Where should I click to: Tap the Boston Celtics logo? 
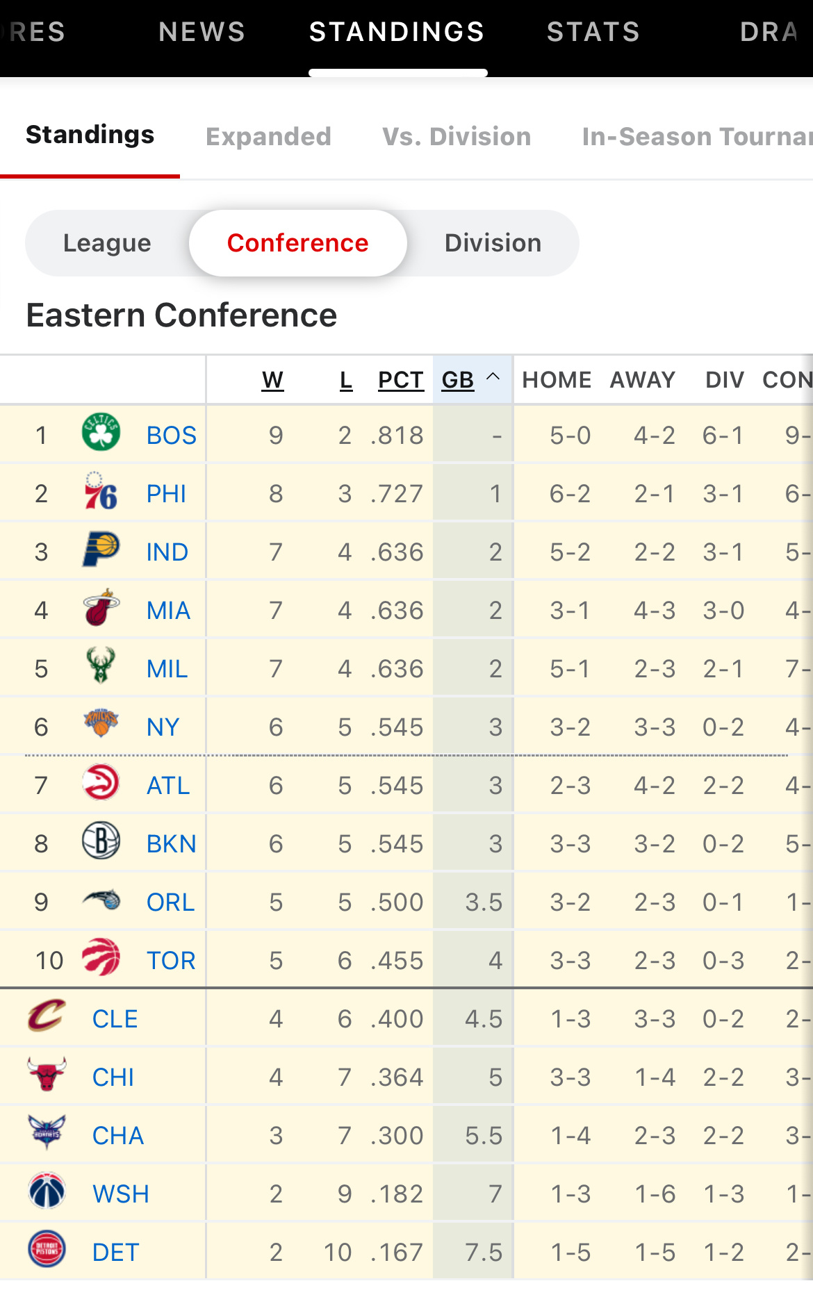[x=101, y=432]
